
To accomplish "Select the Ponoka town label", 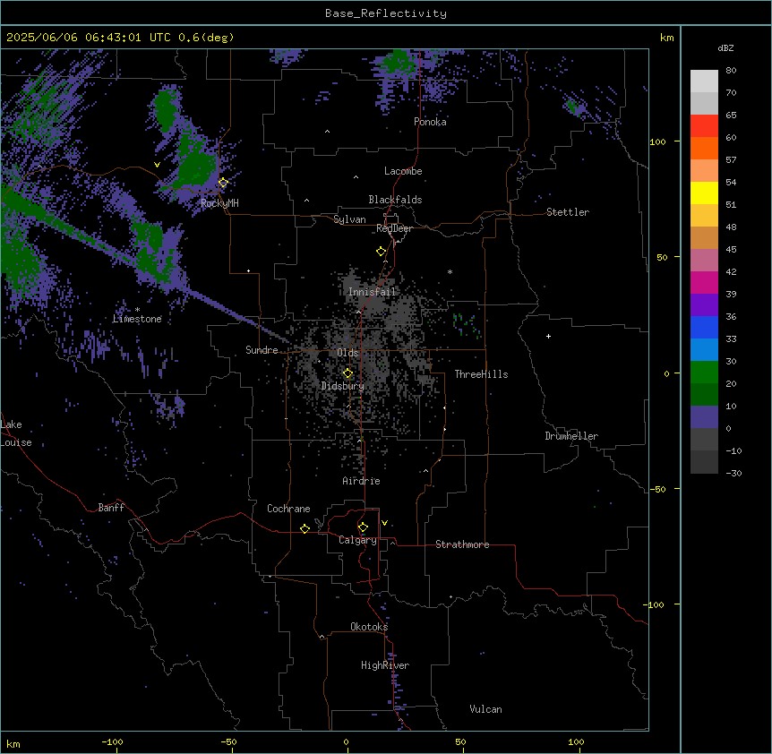I will [x=430, y=122].
